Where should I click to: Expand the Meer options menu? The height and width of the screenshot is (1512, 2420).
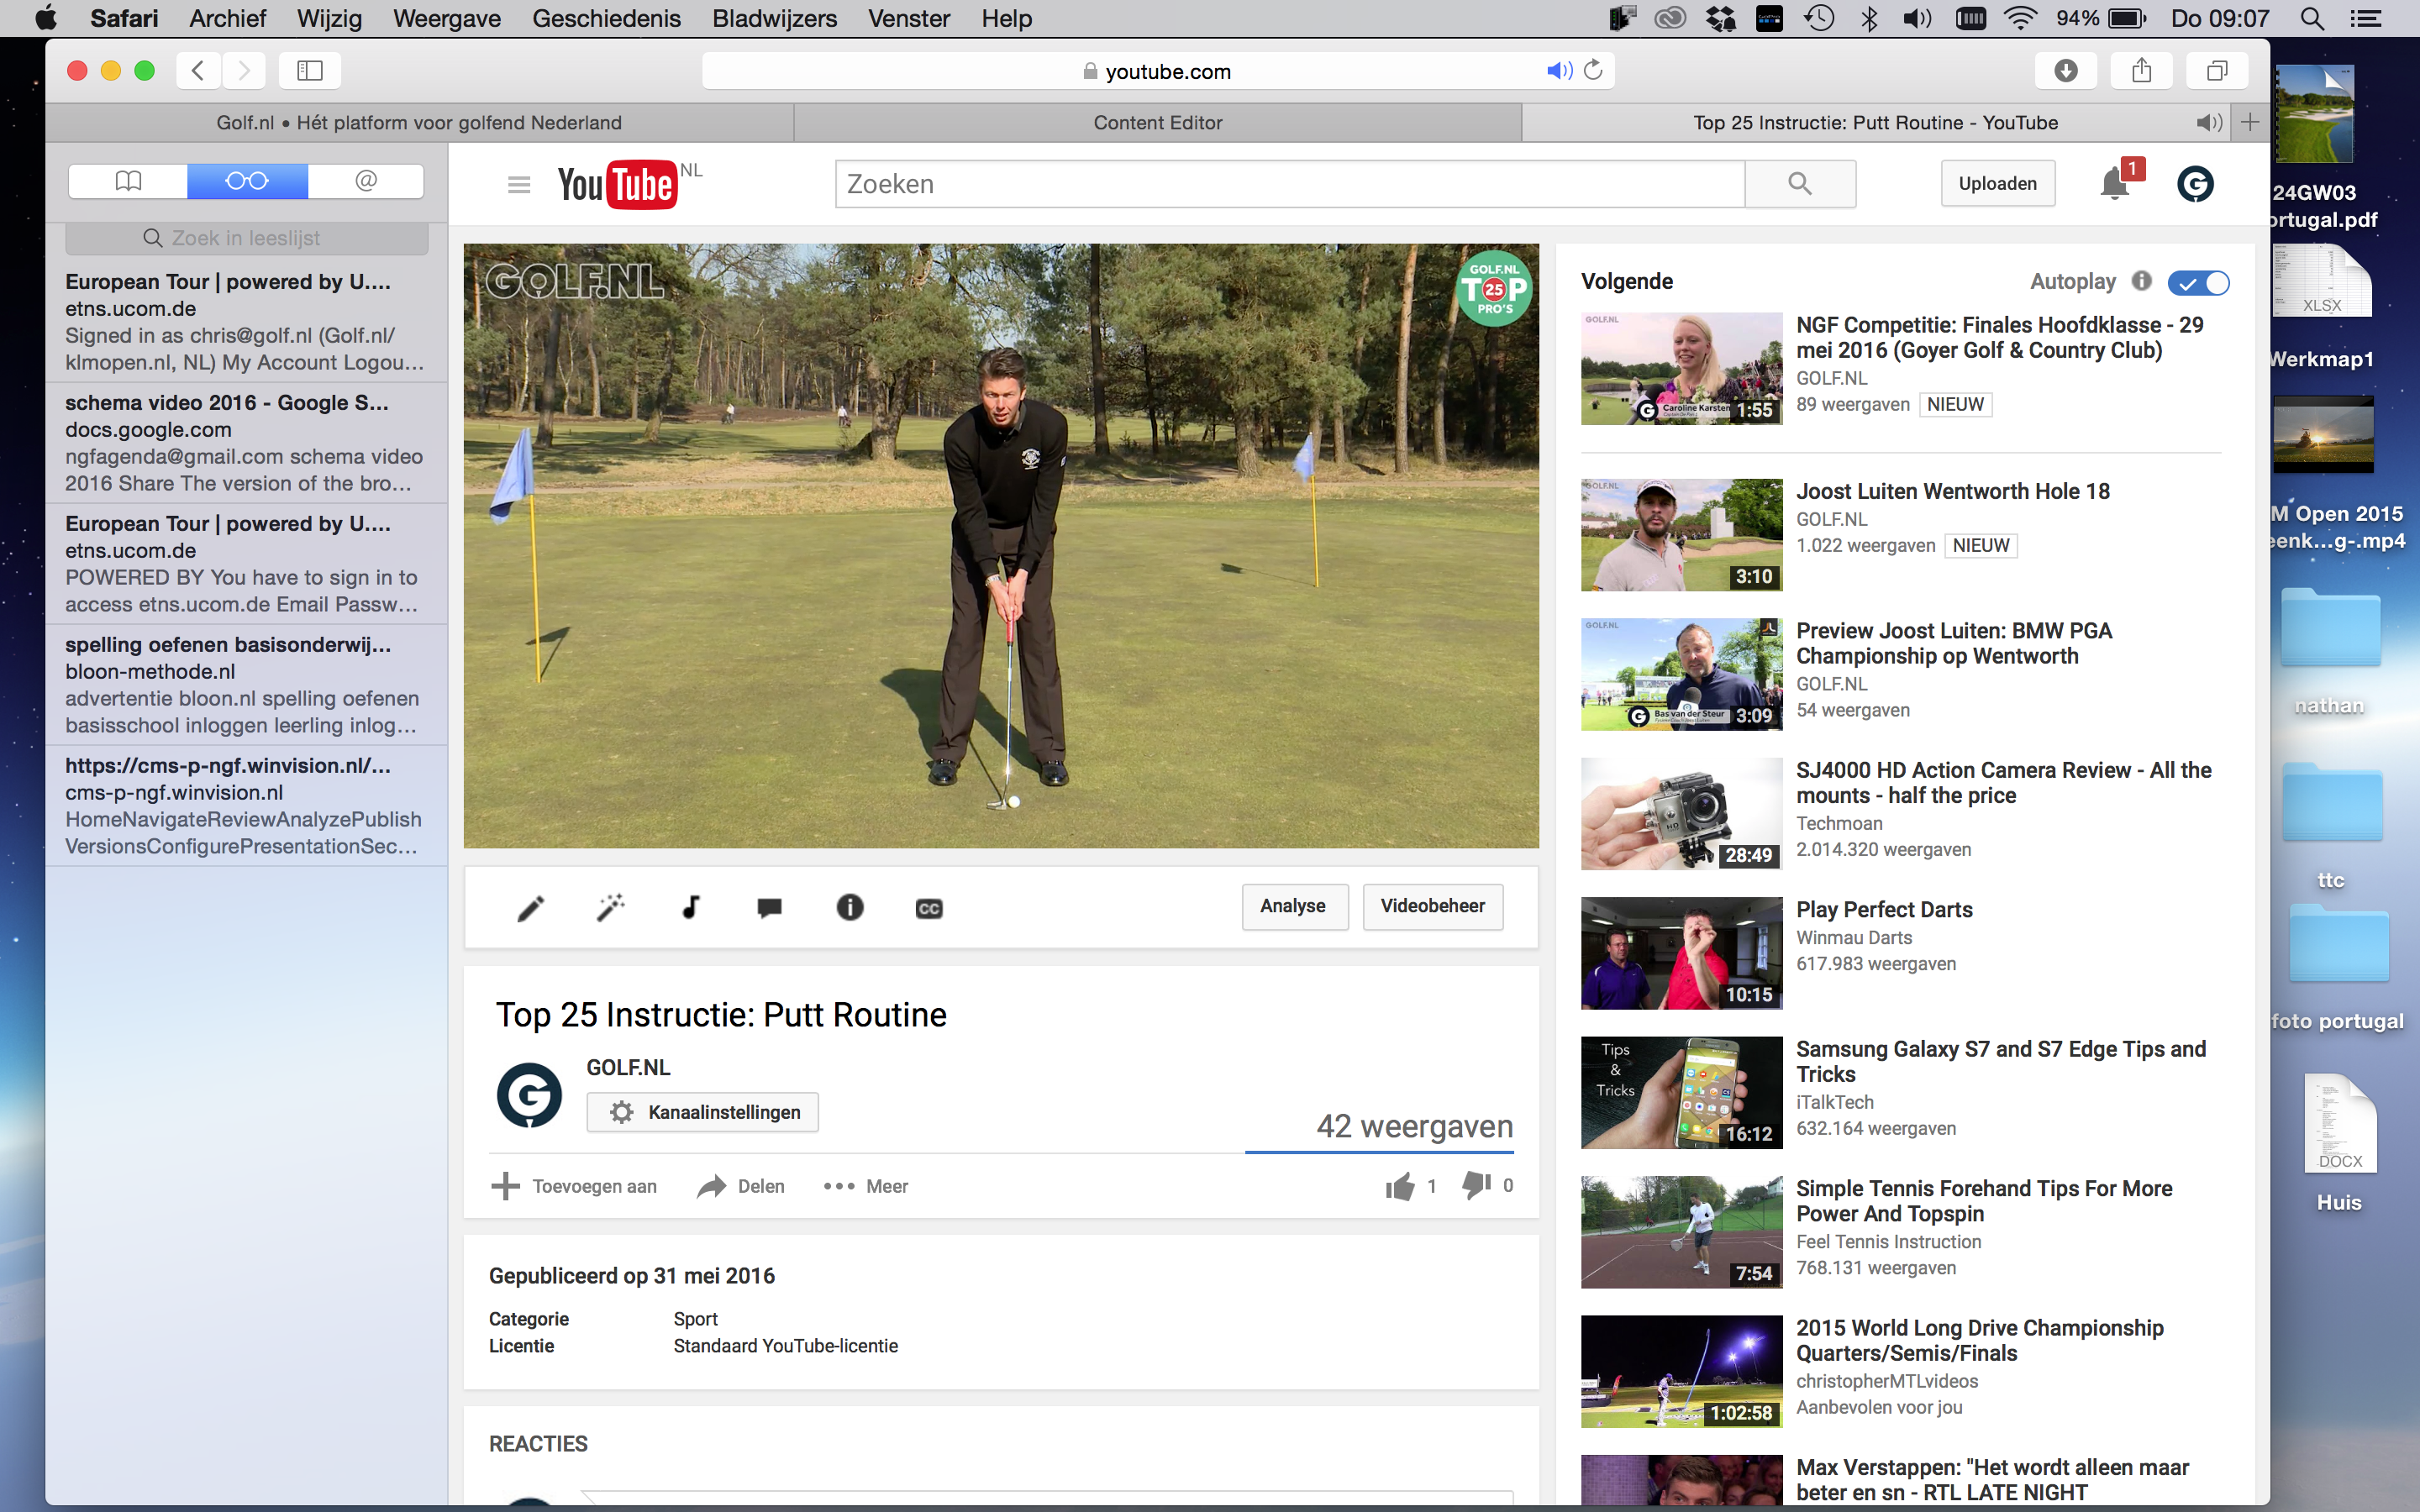866,1186
